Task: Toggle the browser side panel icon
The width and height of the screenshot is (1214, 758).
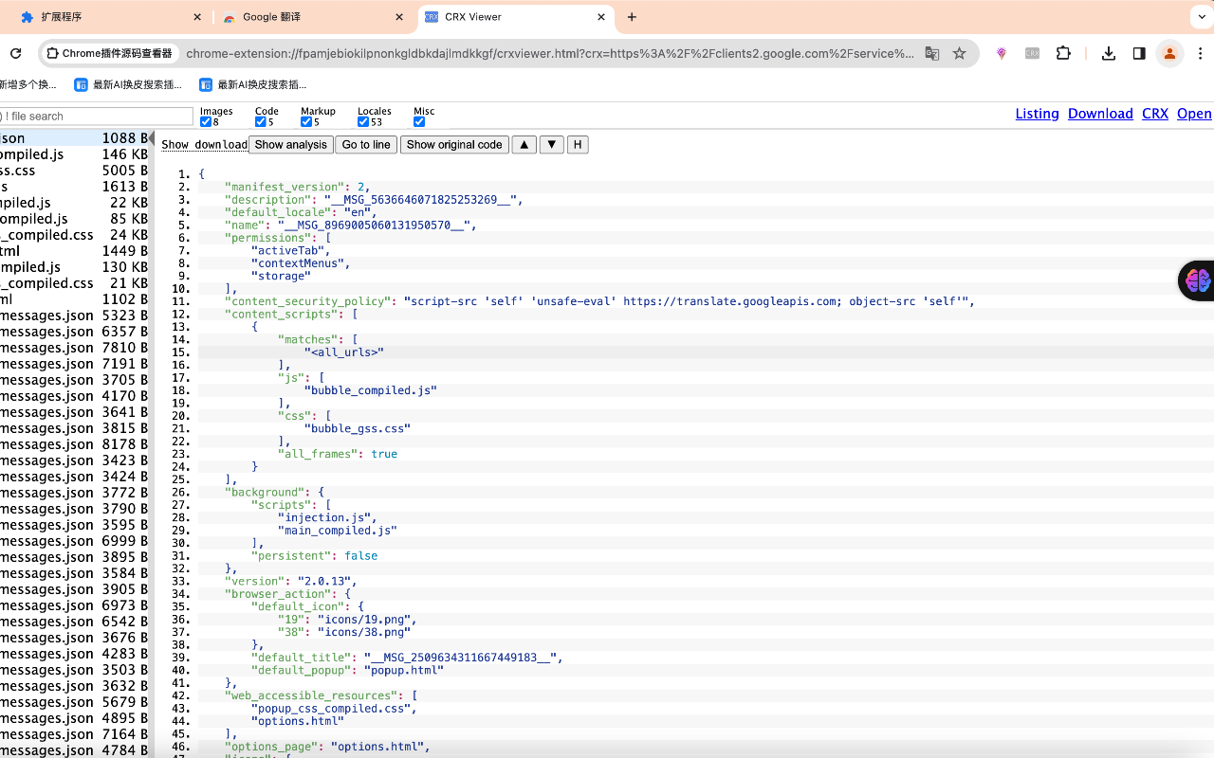Action: [x=1139, y=54]
